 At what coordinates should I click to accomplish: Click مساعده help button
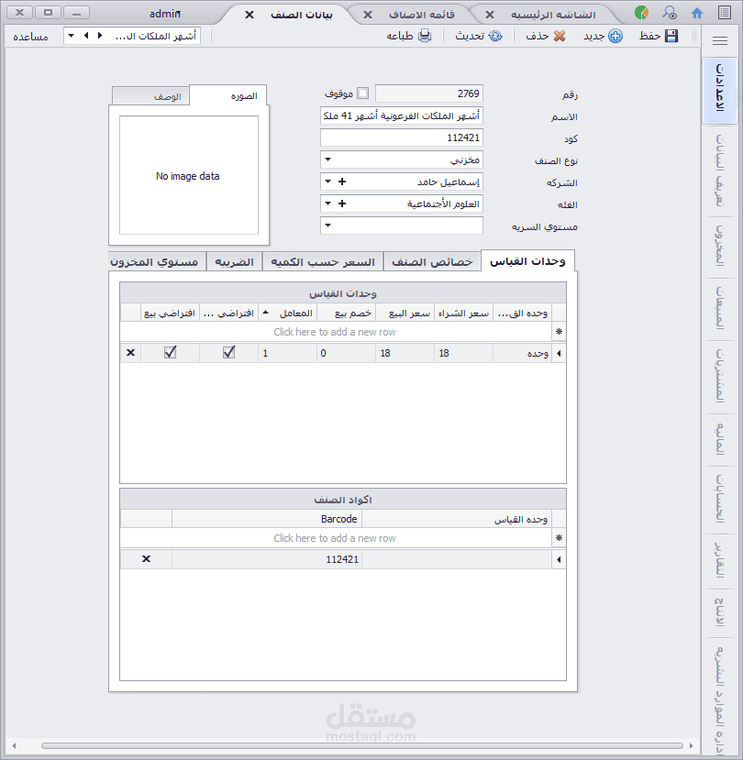coord(30,37)
